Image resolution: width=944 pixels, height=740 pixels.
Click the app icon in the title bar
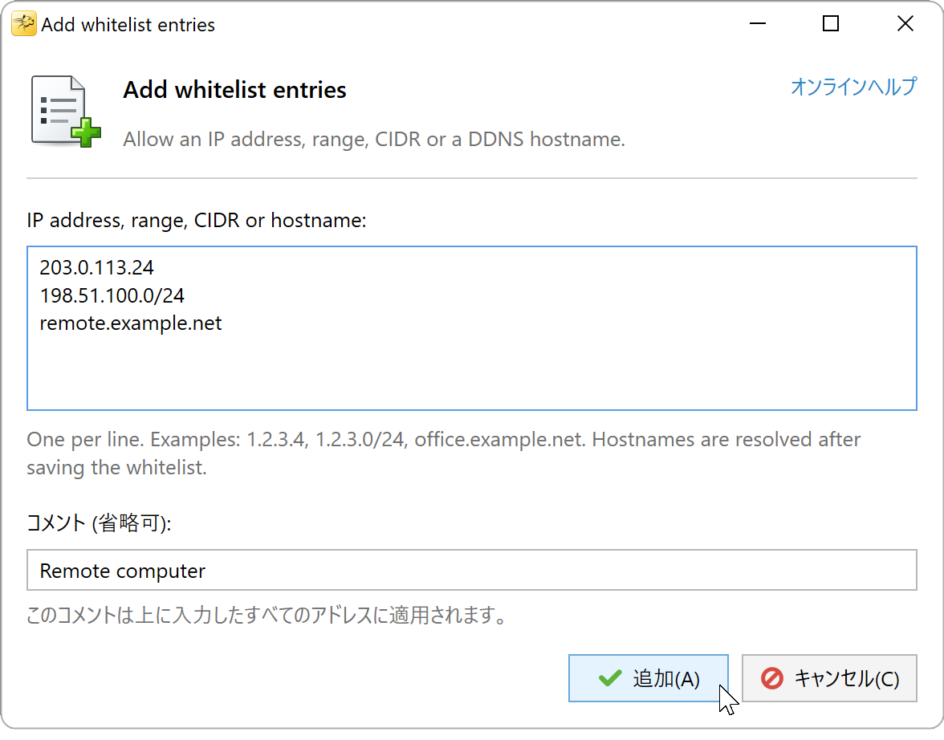coord(23,24)
